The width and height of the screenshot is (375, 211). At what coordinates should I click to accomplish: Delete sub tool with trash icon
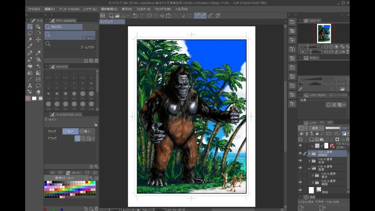tap(96, 61)
